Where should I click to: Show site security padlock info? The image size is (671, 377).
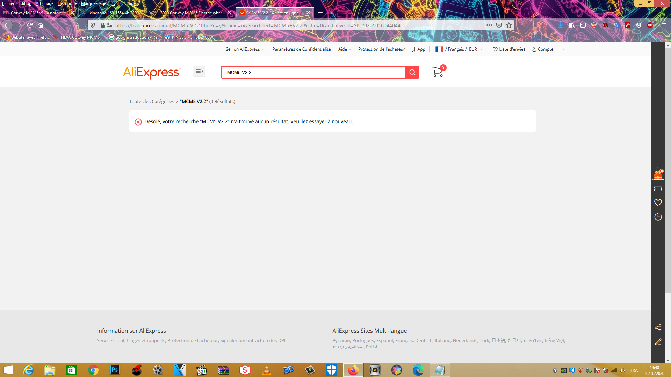(102, 25)
